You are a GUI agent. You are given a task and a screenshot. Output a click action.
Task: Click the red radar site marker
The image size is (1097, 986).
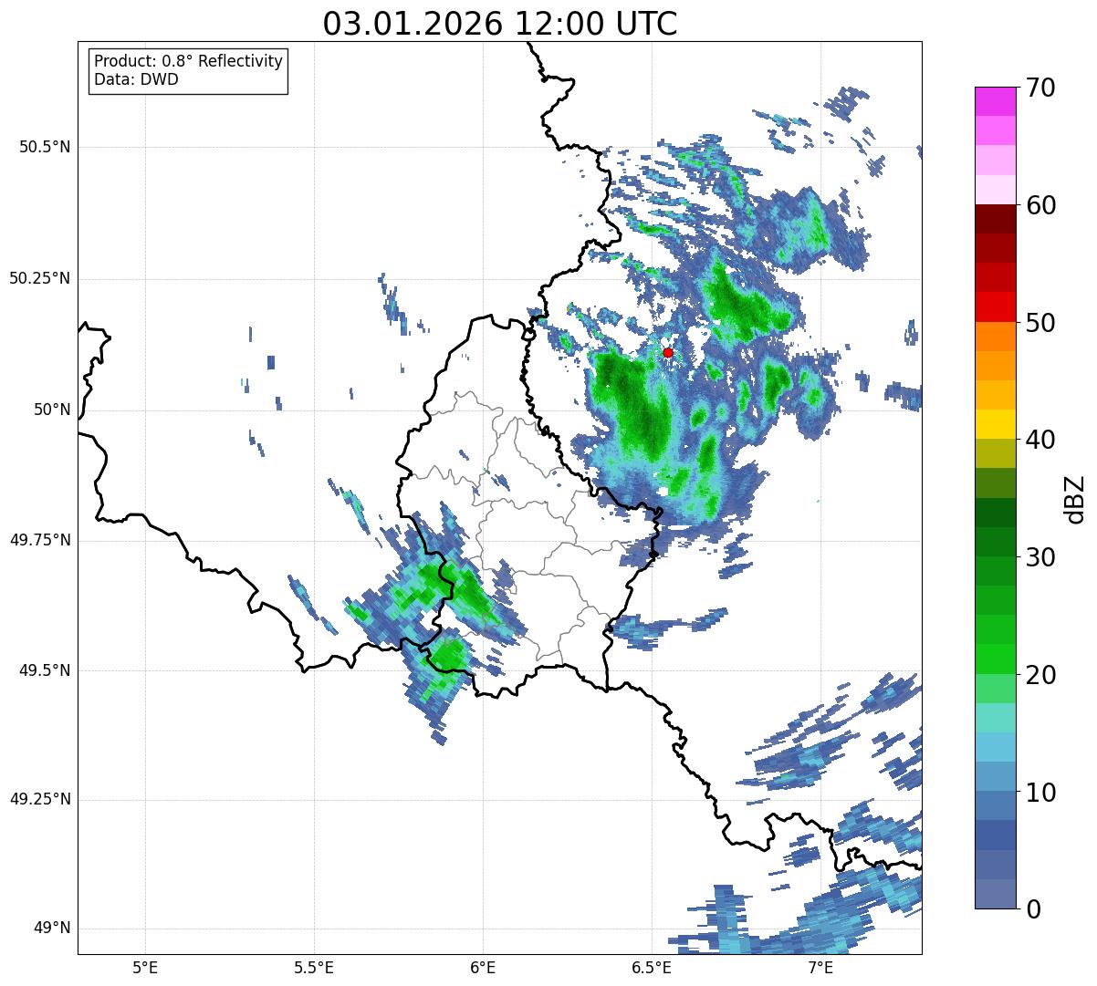coord(668,352)
